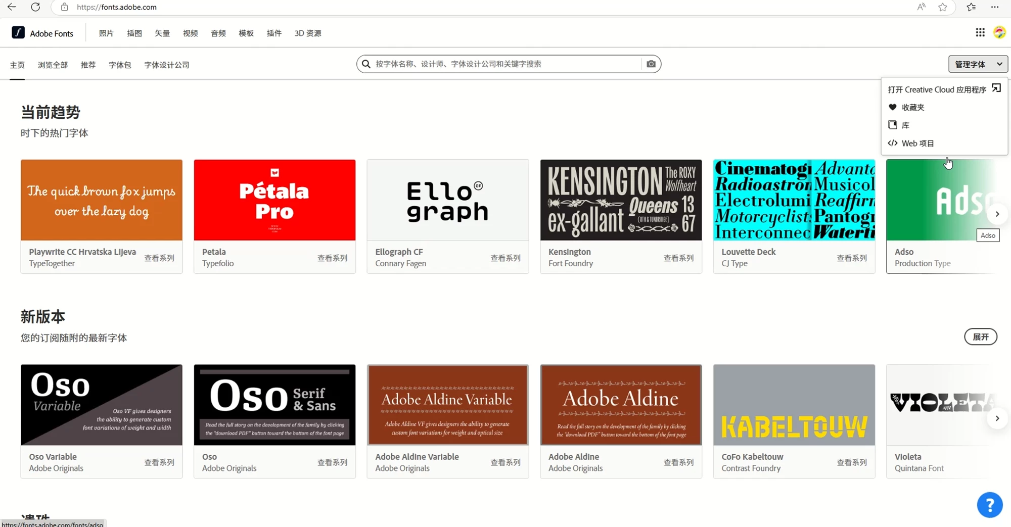Click 查看系列 for Oso Variable
Viewport: 1011px width, 527px height.
(159, 462)
